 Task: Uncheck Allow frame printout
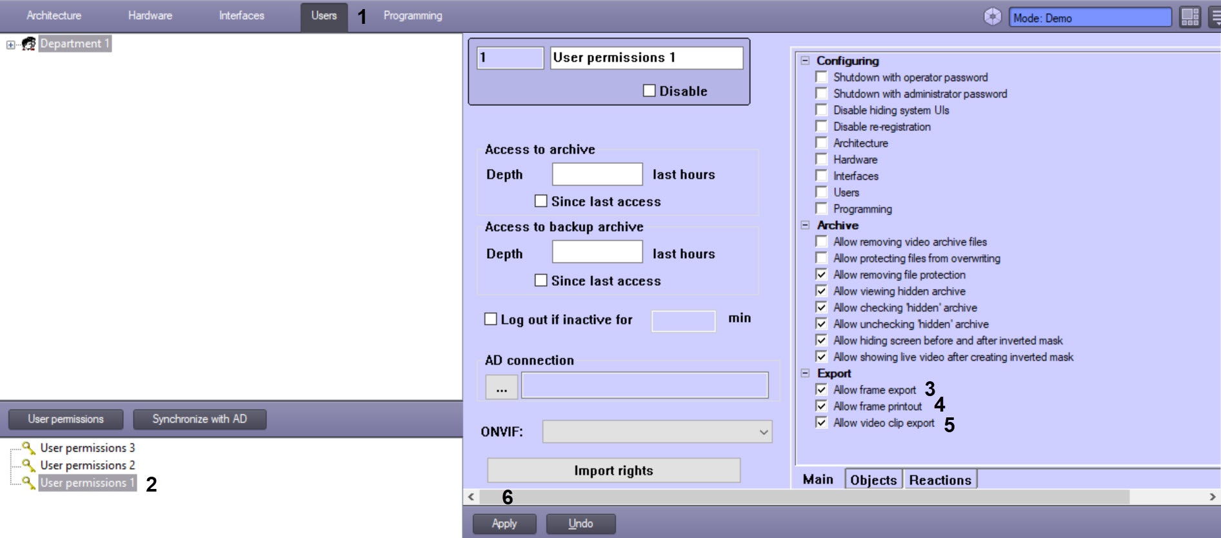821,406
